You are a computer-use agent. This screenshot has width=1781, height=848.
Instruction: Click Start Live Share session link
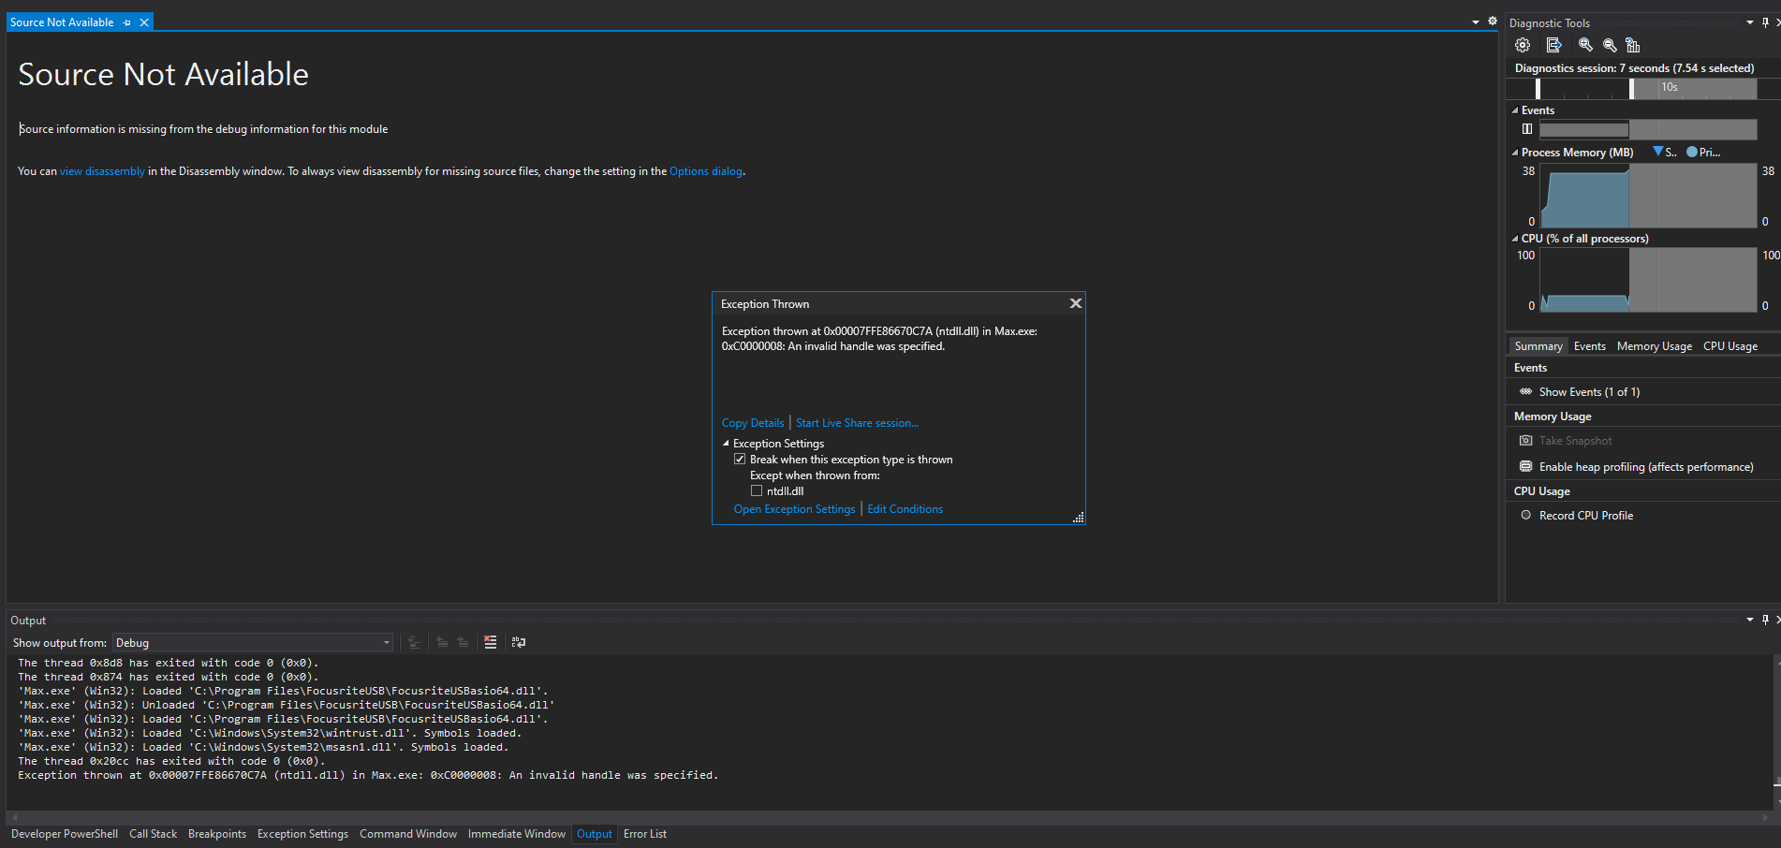[x=857, y=423]
